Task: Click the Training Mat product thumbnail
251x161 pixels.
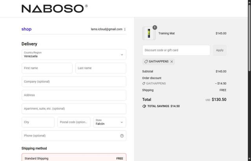Action: point(149,33)
